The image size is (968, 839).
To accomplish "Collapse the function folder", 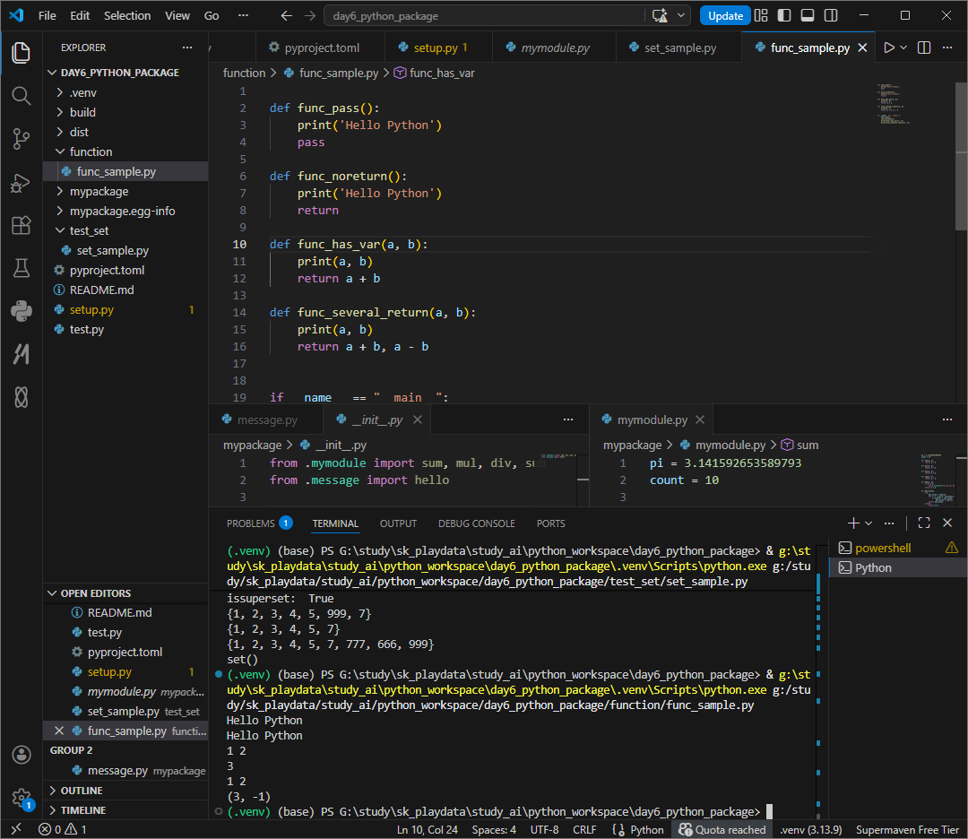I will (126, 151).
